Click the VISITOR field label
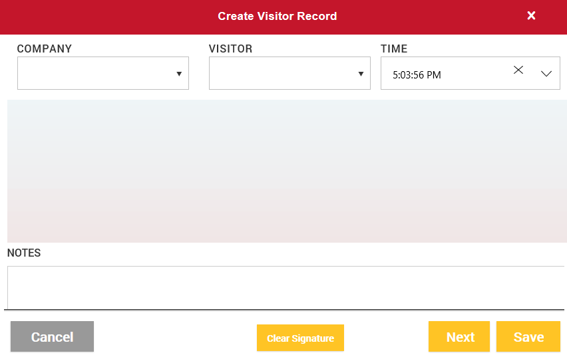The height and width of the screenshot is (359, 567). [230, 49]
